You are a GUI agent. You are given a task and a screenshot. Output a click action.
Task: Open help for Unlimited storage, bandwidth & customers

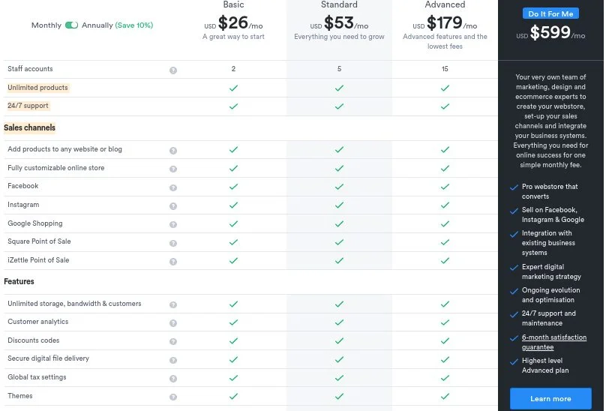point(173,304)
